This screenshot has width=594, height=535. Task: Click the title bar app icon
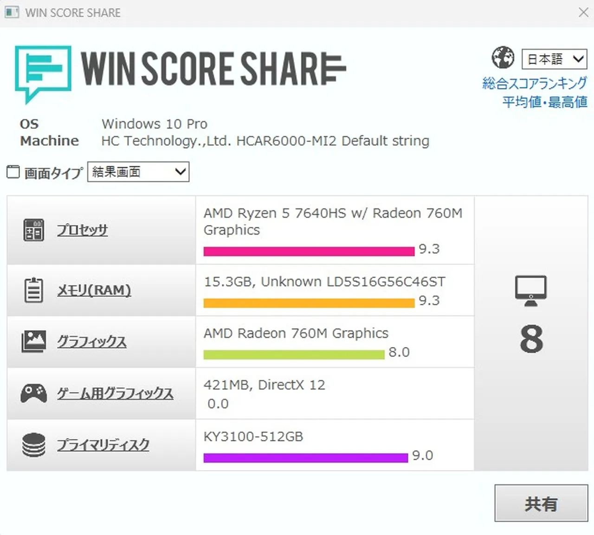pyautogui.click(x=12, y=12)
